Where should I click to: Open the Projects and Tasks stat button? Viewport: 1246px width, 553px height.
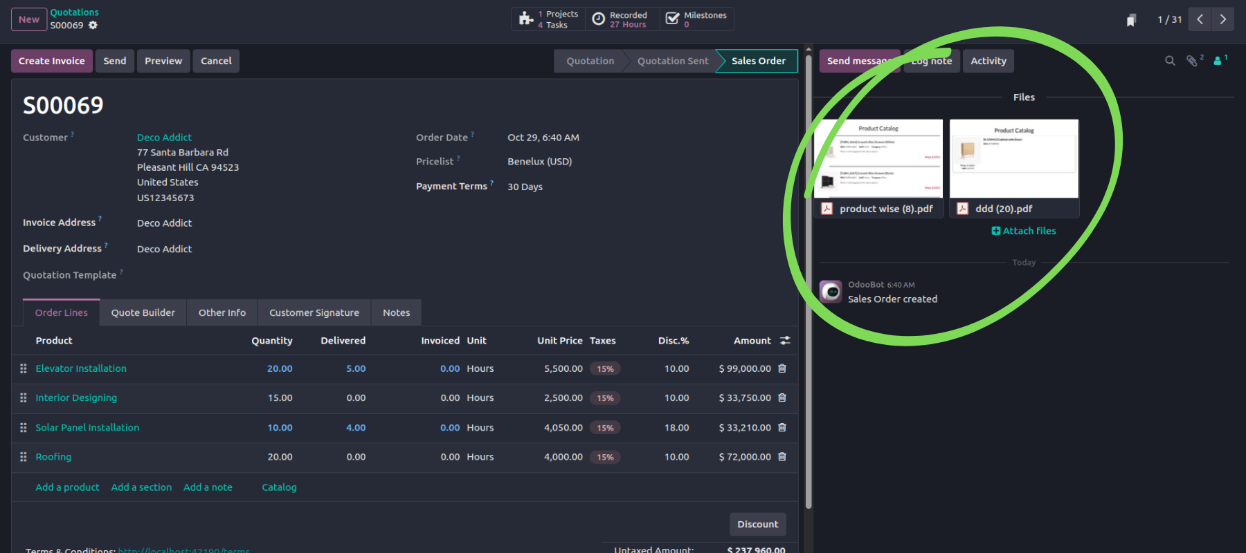(x=549, y=19)
